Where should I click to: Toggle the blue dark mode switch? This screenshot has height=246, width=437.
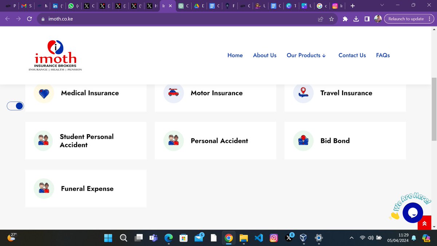click(x=15, y=106)
